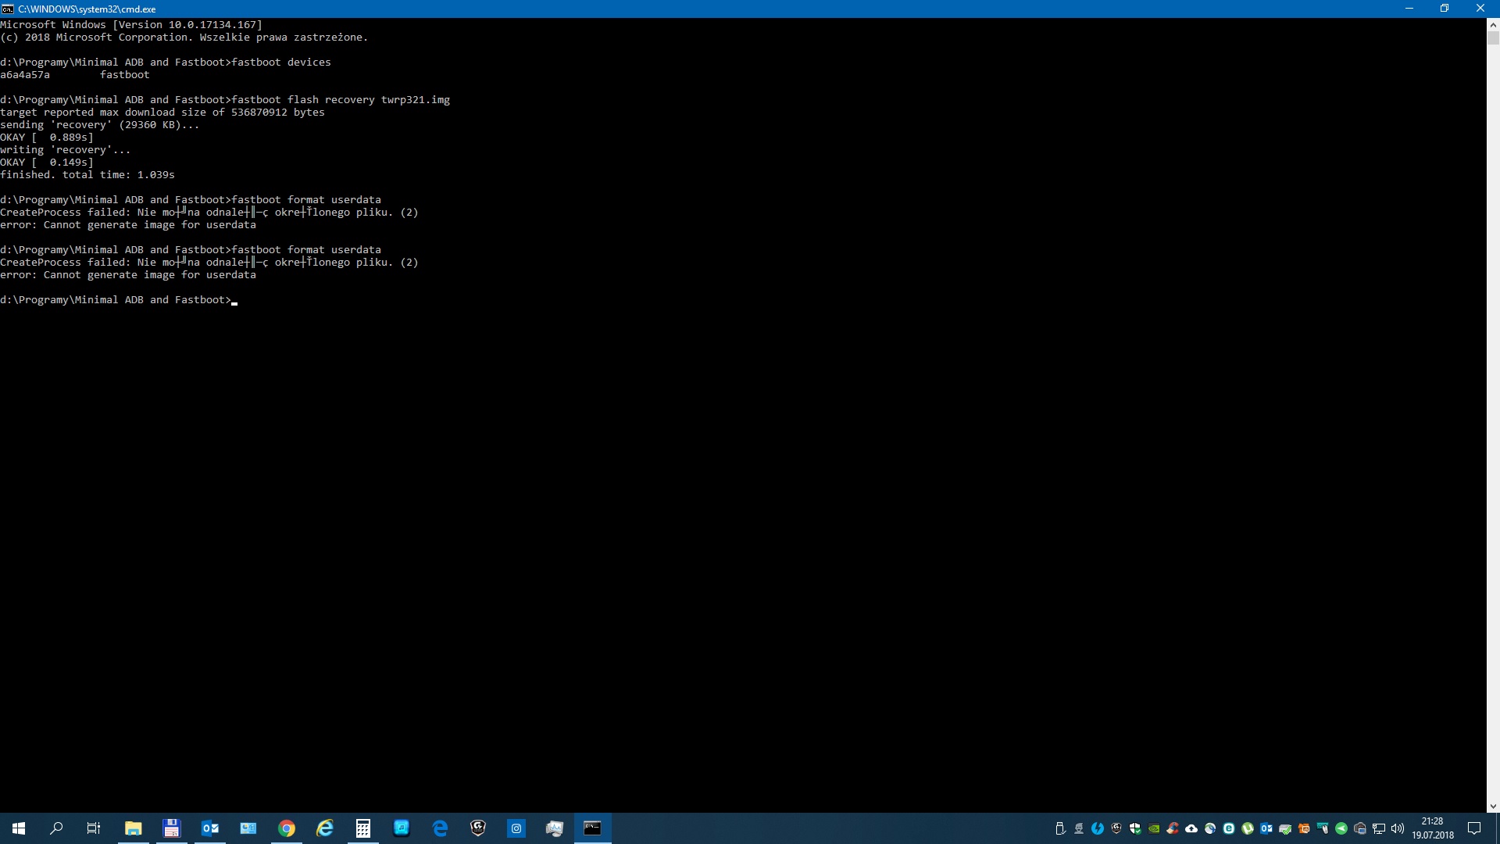1500x844 pixels.
Task: Launch Google Chrome from taskbar
Action: [287, 828]
